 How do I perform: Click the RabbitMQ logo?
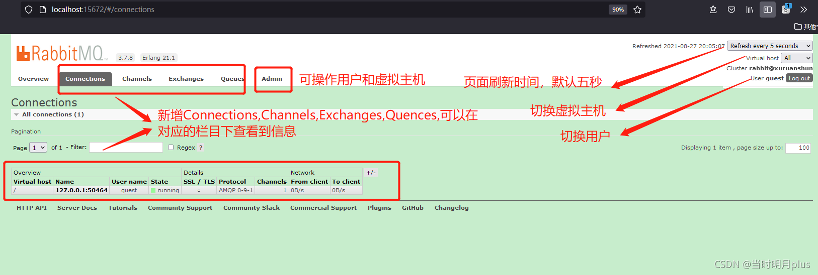pos(62,53)
